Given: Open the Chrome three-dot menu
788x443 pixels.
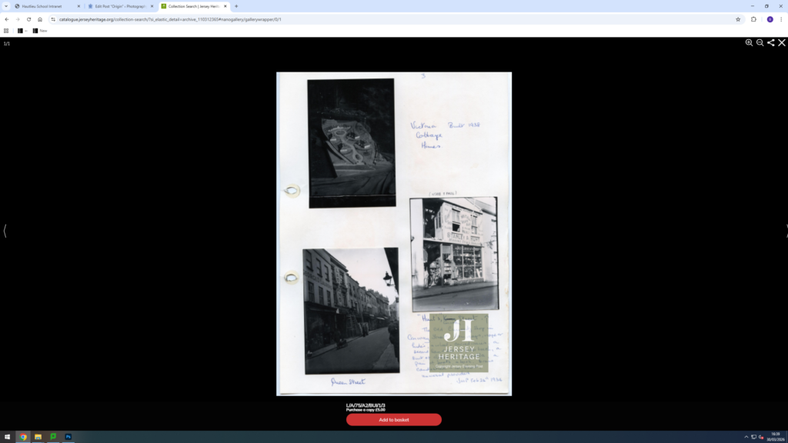Looking at the screenshot, I should [781, 19].
